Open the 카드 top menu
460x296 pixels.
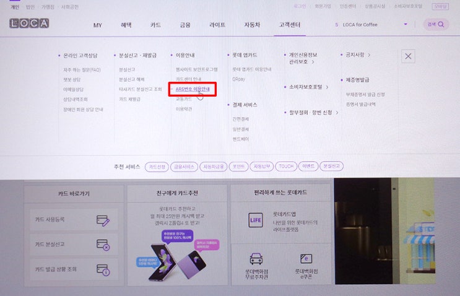[x=155, y=25]
